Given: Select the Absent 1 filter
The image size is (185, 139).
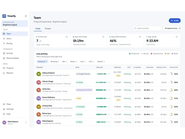Looking at the screenshot, I should pyautogui.click(x=101, y=62).
